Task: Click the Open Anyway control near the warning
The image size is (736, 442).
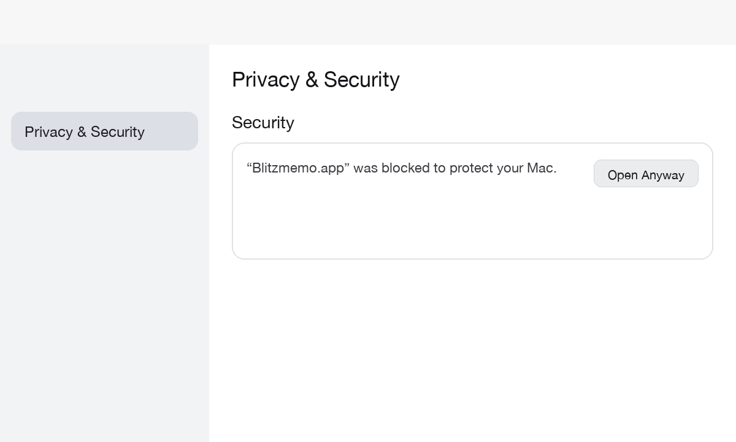Action: [646, 174]
